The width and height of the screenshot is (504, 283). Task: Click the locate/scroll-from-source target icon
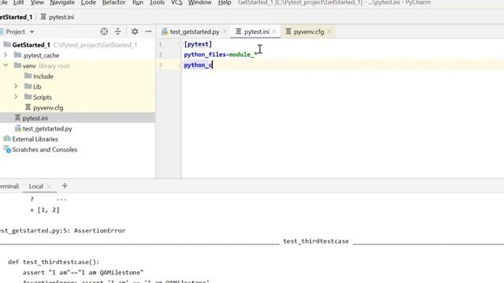[104, 31]
